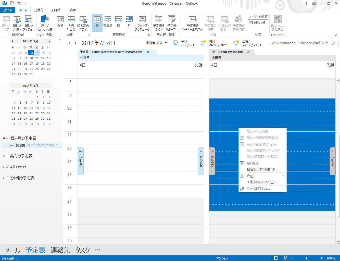Open the 予定表を開く dropdown
This screenshot has width=340, height=261.
tap(159, 23)
